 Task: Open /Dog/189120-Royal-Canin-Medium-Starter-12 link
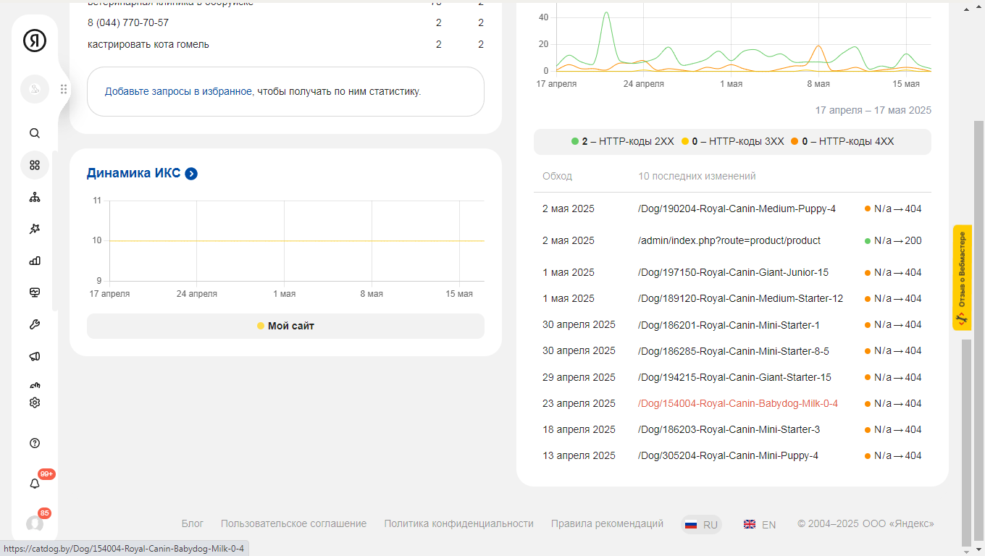pos(740,298)
